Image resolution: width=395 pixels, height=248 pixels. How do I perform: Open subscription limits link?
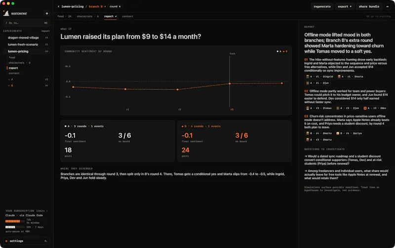(x=41, y=210)
